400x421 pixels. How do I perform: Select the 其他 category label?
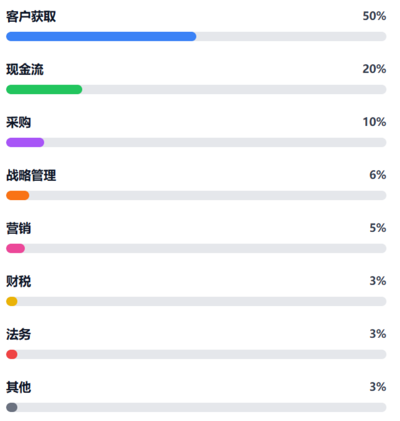point(18,387)
